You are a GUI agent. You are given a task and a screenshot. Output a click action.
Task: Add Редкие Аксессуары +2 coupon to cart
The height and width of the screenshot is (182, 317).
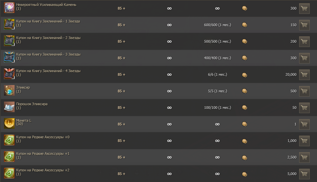pos(304,174)
